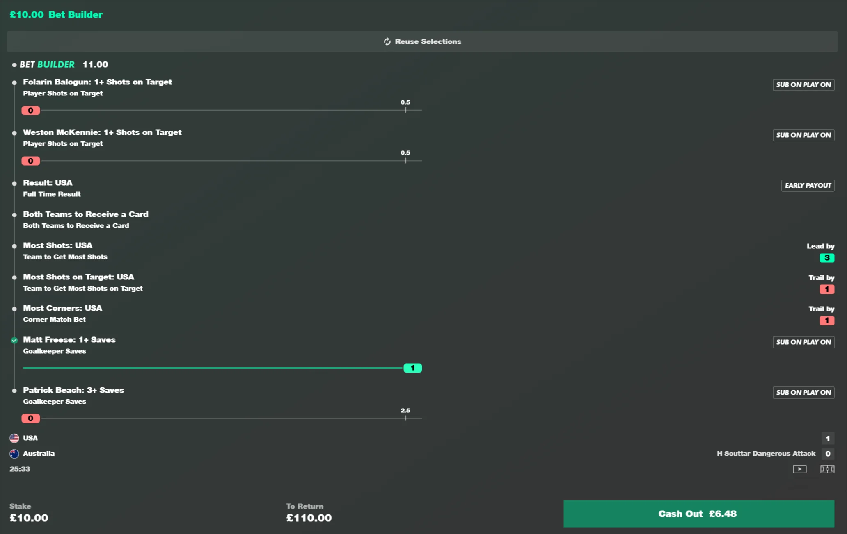Select the 'Most Shots: USA' selection
The image size is (847, 534).
[58, 245]
